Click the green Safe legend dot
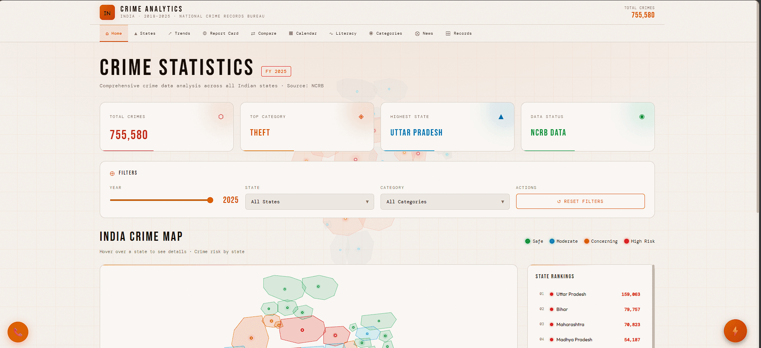Viewport: 761px width, 348px height. tap(528, 241)
